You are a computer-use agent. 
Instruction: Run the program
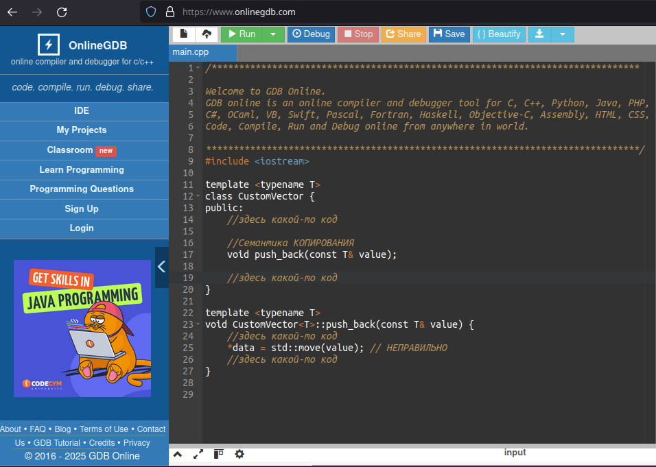point(242,34)
